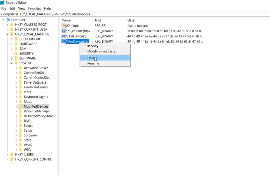
Task: Click the Computer icon in the tree
Action: tap(8, 20)
